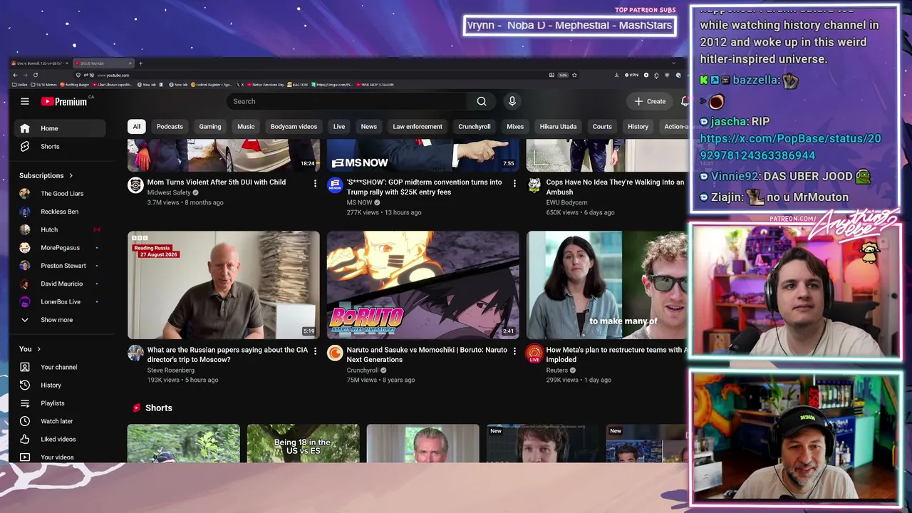Open Steve Rosenberg channel avatar by video
Viewport: 912px width, 513px height.
point(135,353)
